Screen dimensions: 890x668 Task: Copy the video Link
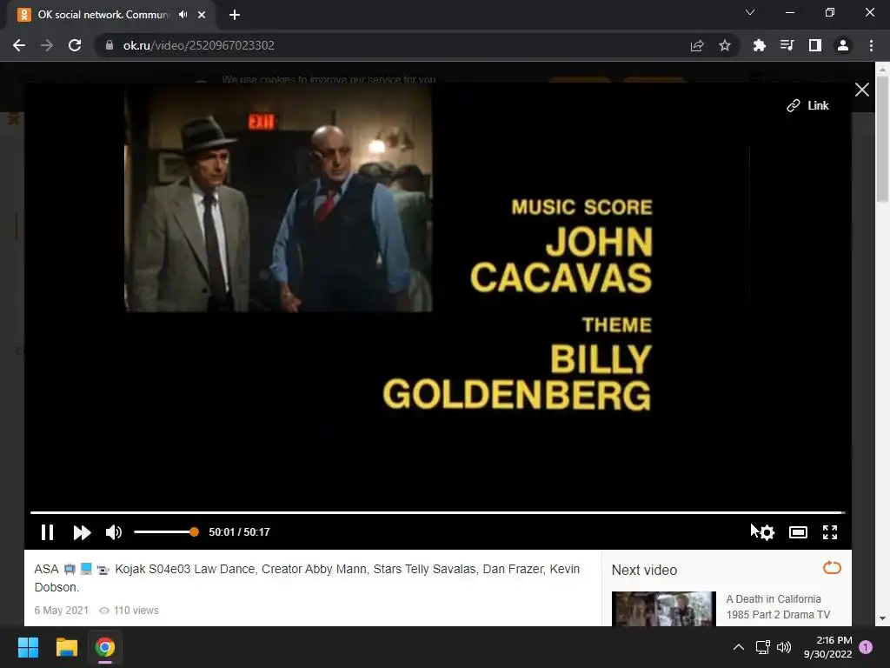807,105
